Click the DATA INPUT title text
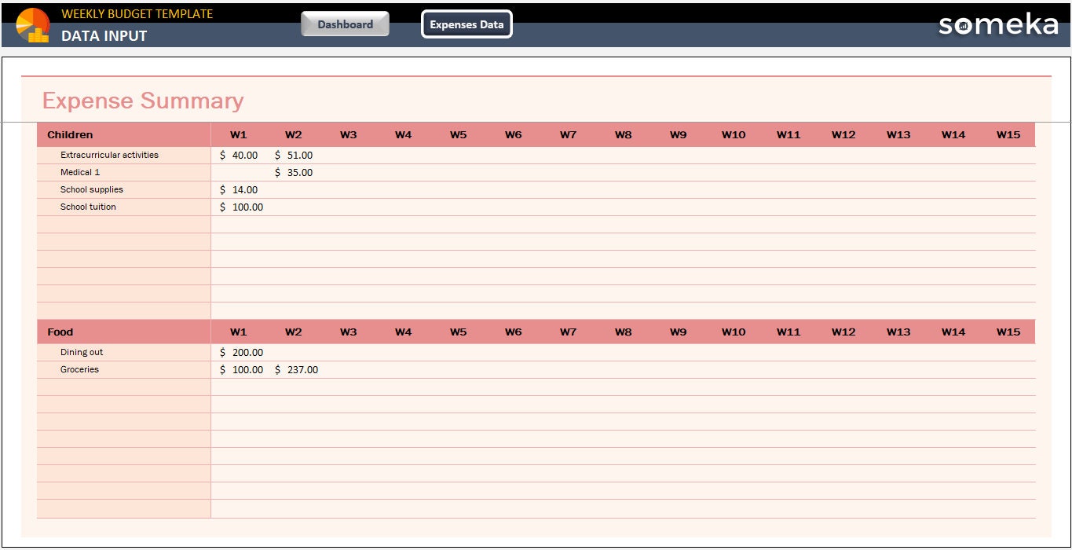Image resolution: width=1072 pixels, height=550 pixels. tap(104, 35)
